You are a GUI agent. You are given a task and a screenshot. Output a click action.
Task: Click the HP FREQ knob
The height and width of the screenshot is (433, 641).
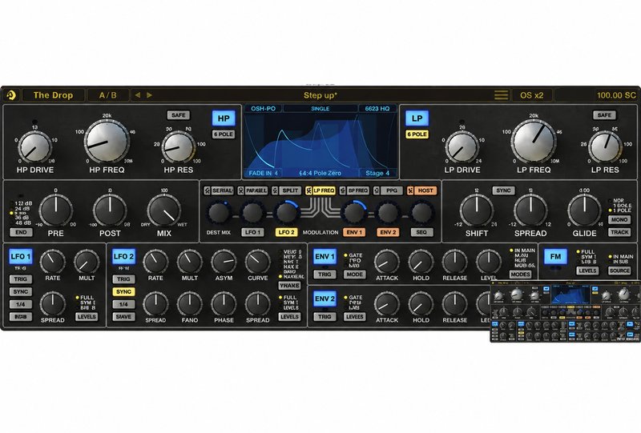[107, 142]
